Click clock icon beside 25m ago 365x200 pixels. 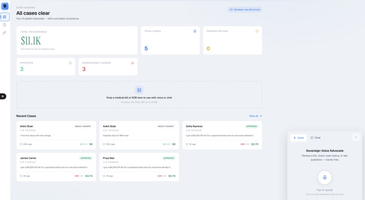(x=104, y=144)
